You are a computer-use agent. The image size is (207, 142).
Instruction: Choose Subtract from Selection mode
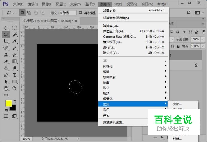click(36, 13)
